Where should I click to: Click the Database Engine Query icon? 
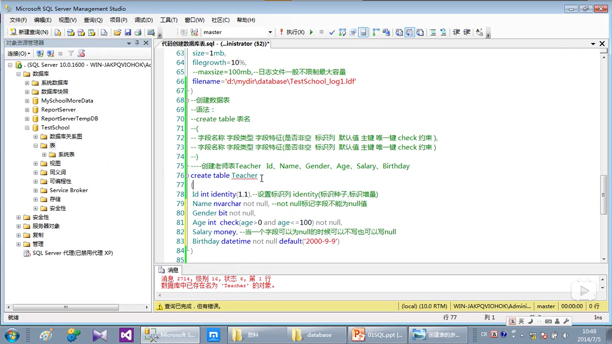58,32
